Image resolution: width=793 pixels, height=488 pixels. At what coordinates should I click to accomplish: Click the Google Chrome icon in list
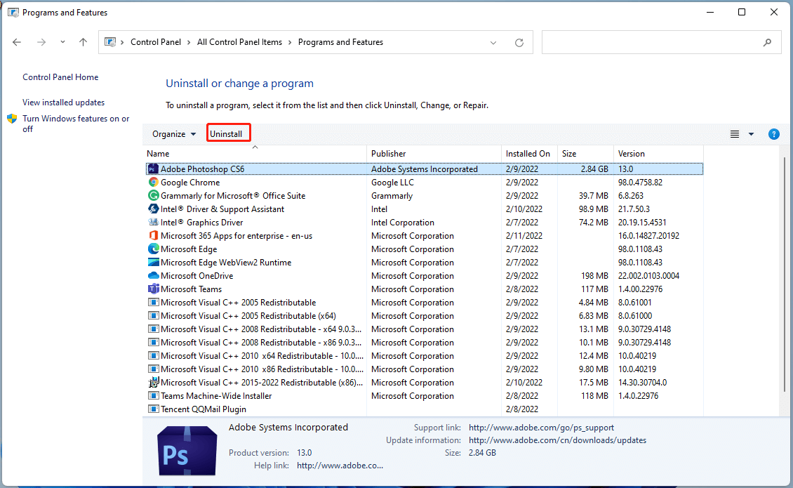coord(153,183)
